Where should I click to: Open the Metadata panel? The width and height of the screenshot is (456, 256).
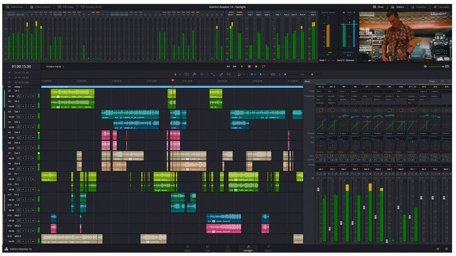click(x=441, y=7)
